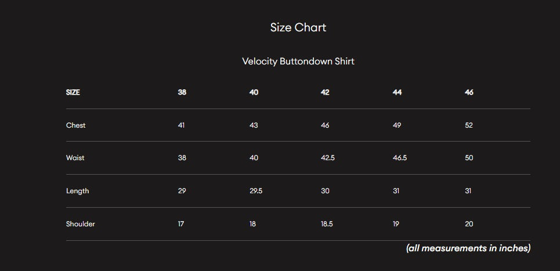Select chest measurement 52

click(469, 125)
